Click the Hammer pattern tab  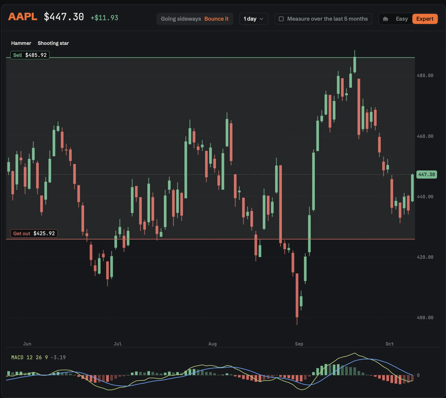(21, 43)
